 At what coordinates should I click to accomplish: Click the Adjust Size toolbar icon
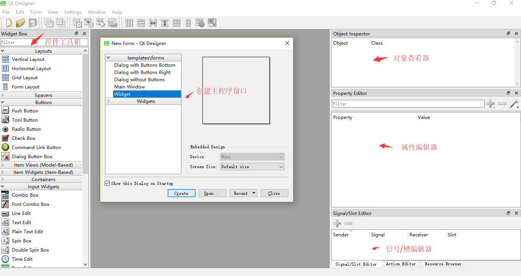pyautogui.click(x=212, y=23)
